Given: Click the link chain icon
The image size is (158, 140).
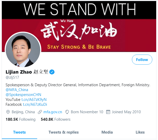Looking at the screenshot, I should 40,112.
